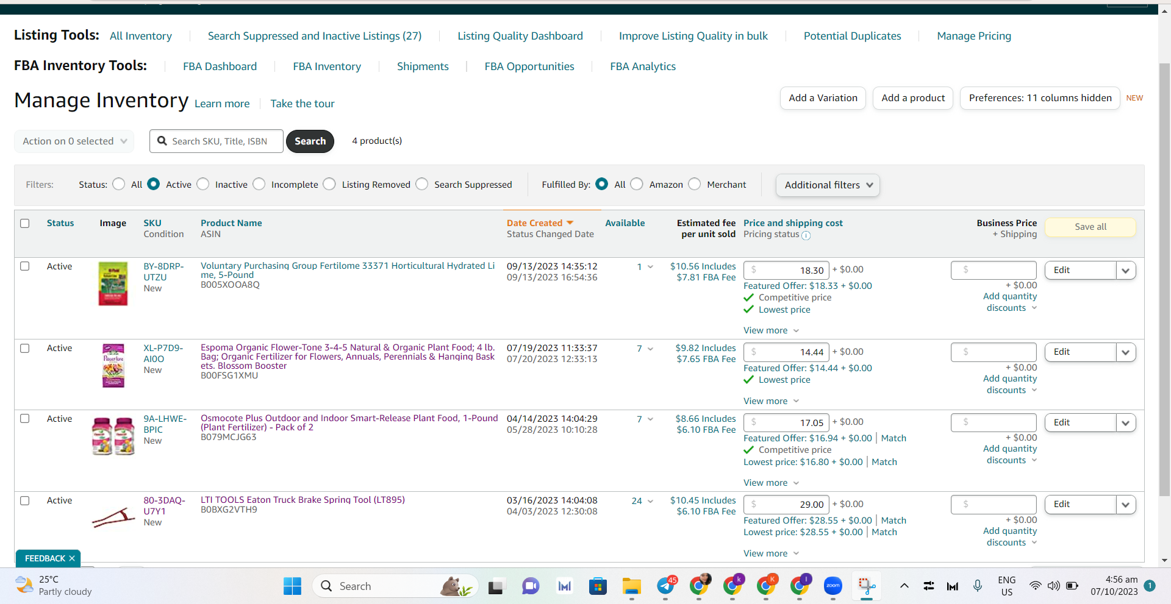
Task: Open Edit dropdown arrow for Osmocote row
Action: (1126, 423)
